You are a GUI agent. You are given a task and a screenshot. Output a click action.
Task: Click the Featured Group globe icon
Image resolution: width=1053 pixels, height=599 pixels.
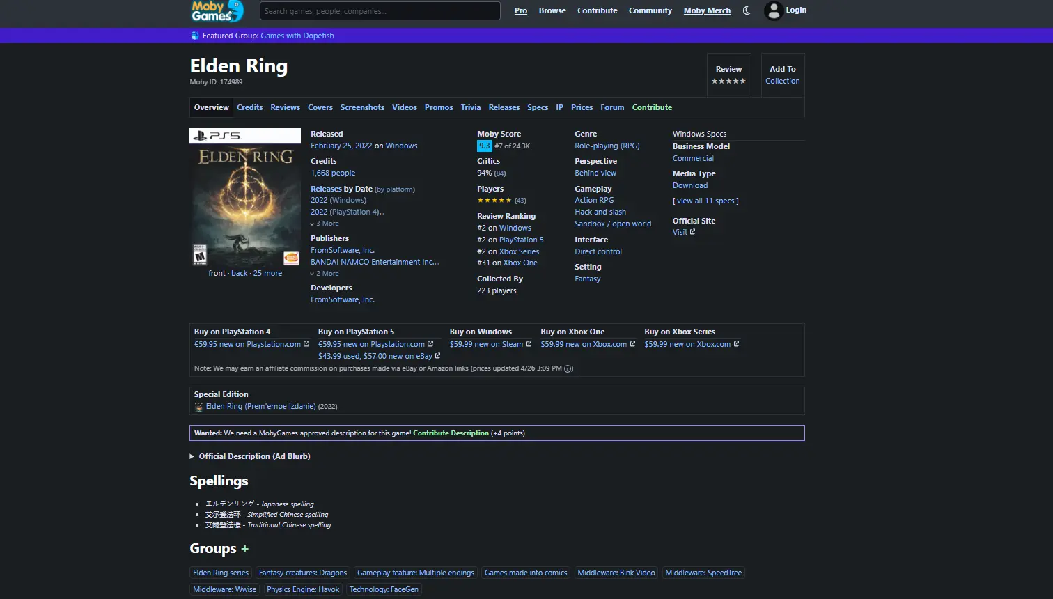(x=195, y=36)
